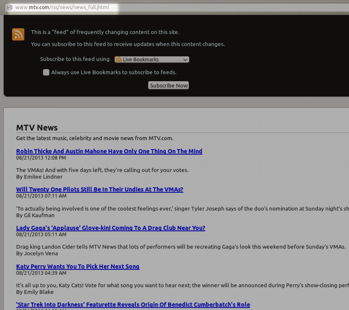This screenshot has height=310, width=349.
Task: Open the Live Bookmarks dropdown
Action: point(152,60)
